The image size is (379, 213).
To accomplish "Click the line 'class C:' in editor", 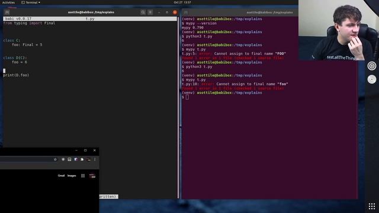I will 12,41.
